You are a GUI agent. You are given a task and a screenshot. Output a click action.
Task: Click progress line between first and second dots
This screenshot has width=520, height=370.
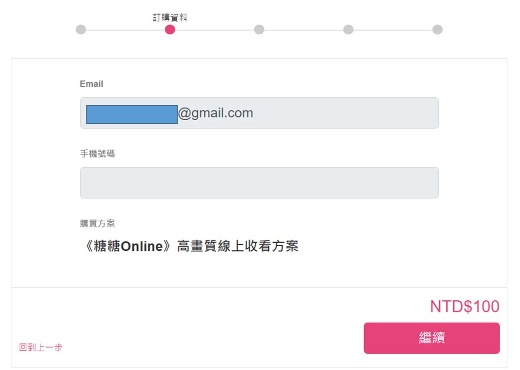point(125,30)
